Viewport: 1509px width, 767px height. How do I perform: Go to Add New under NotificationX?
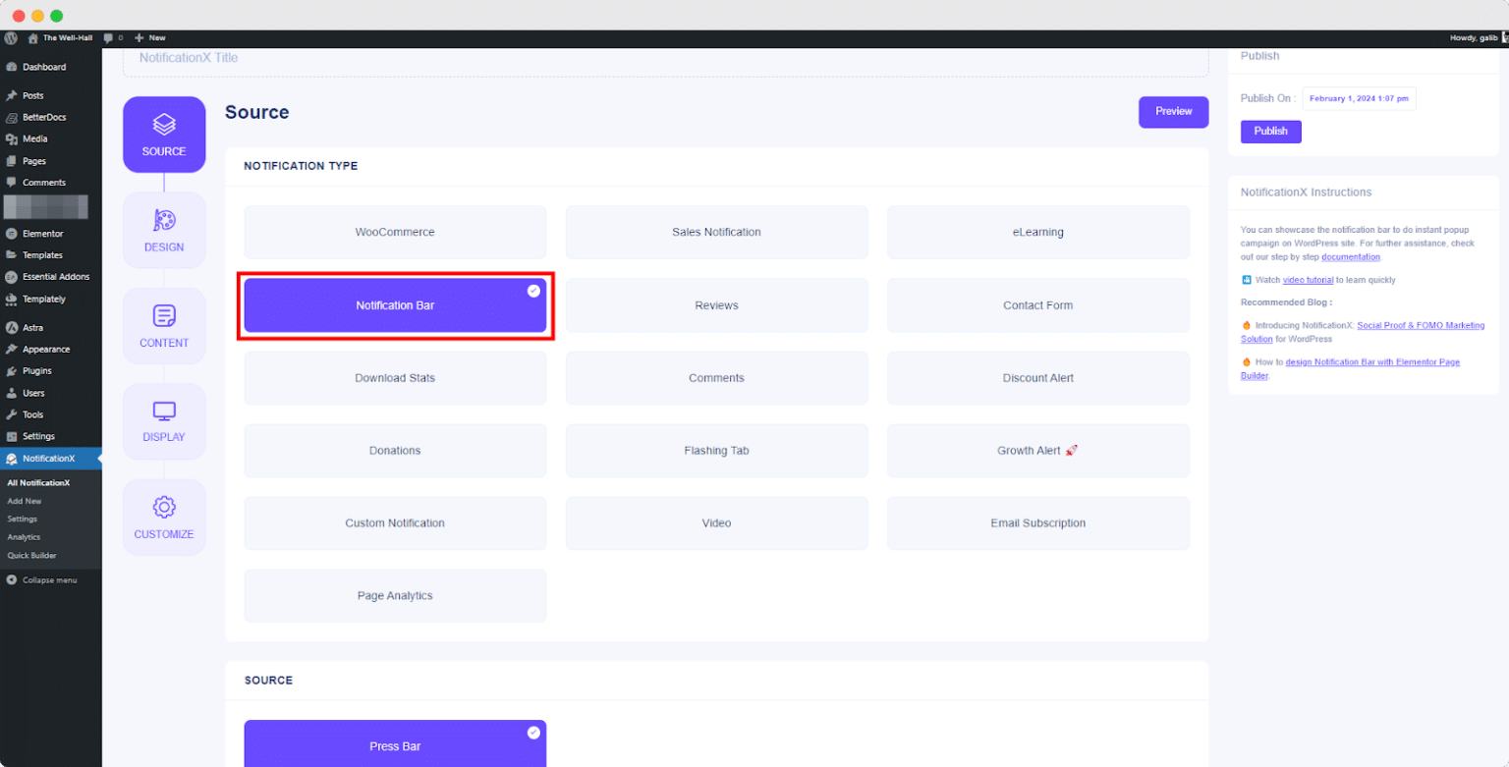24,501
